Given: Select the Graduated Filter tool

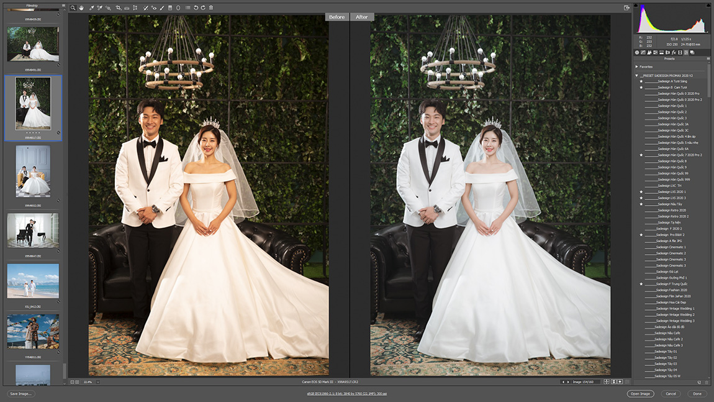Looking at the screenshot, I should [x=170, y=7].
